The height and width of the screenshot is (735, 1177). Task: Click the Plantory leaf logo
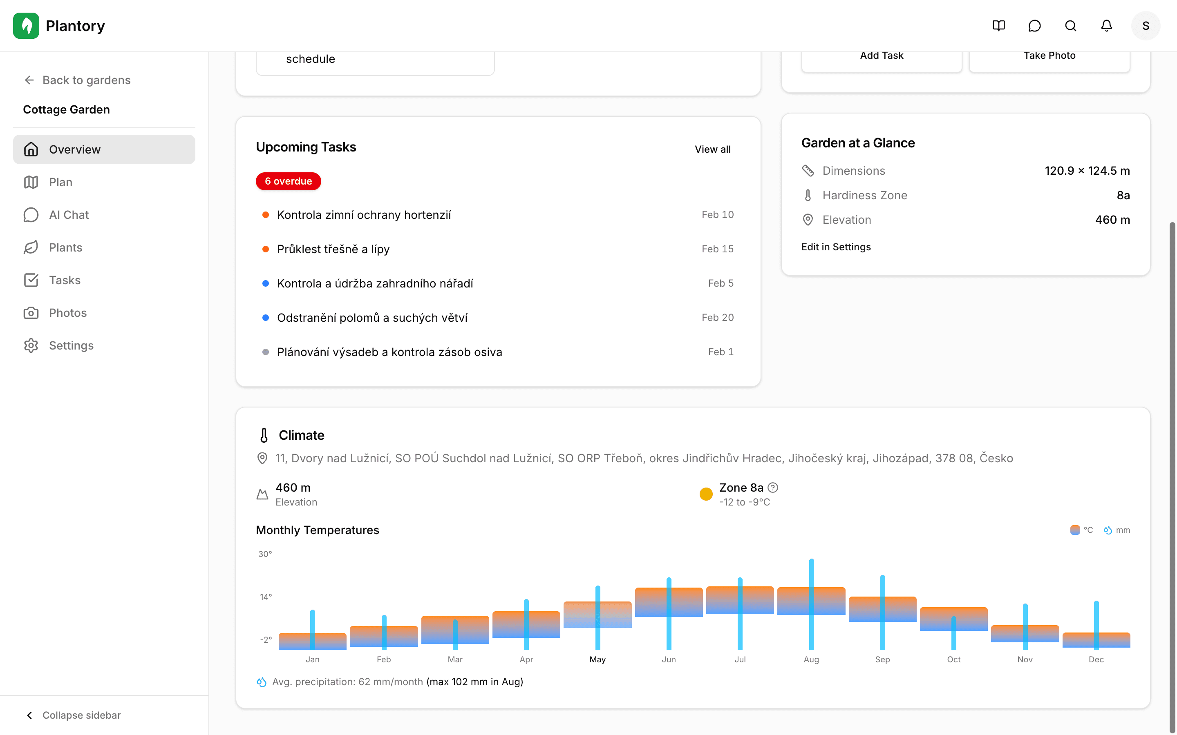point(26,26)
